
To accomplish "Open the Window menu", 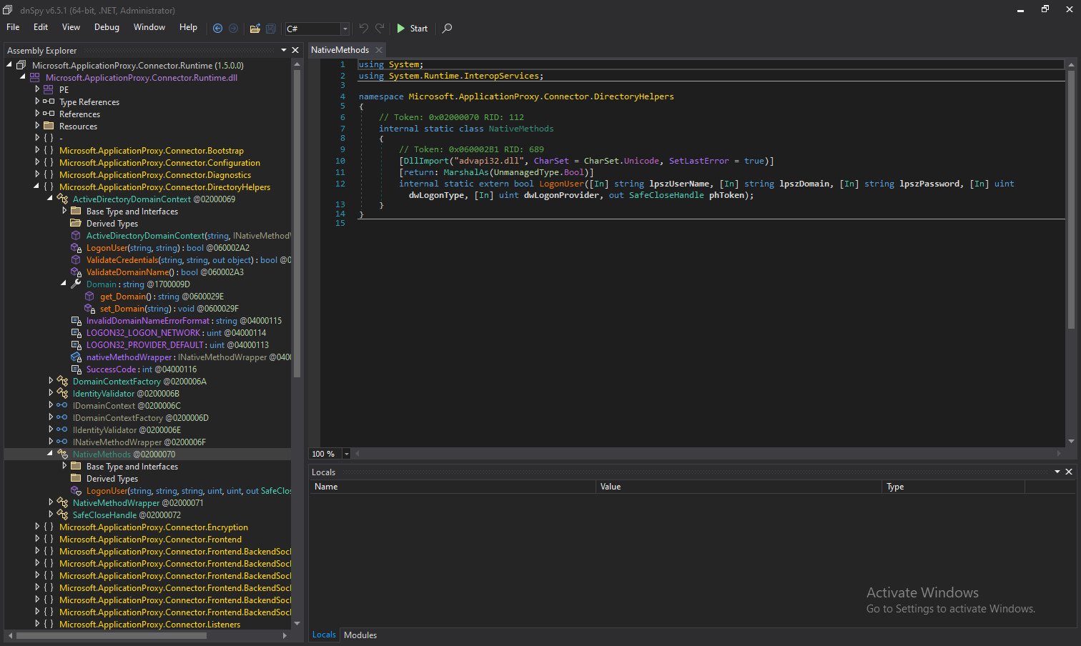I will point(149,27).
